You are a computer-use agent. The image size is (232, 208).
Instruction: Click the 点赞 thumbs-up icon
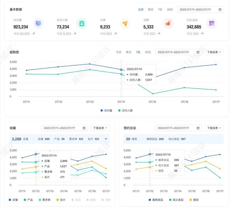pos(168,23)
